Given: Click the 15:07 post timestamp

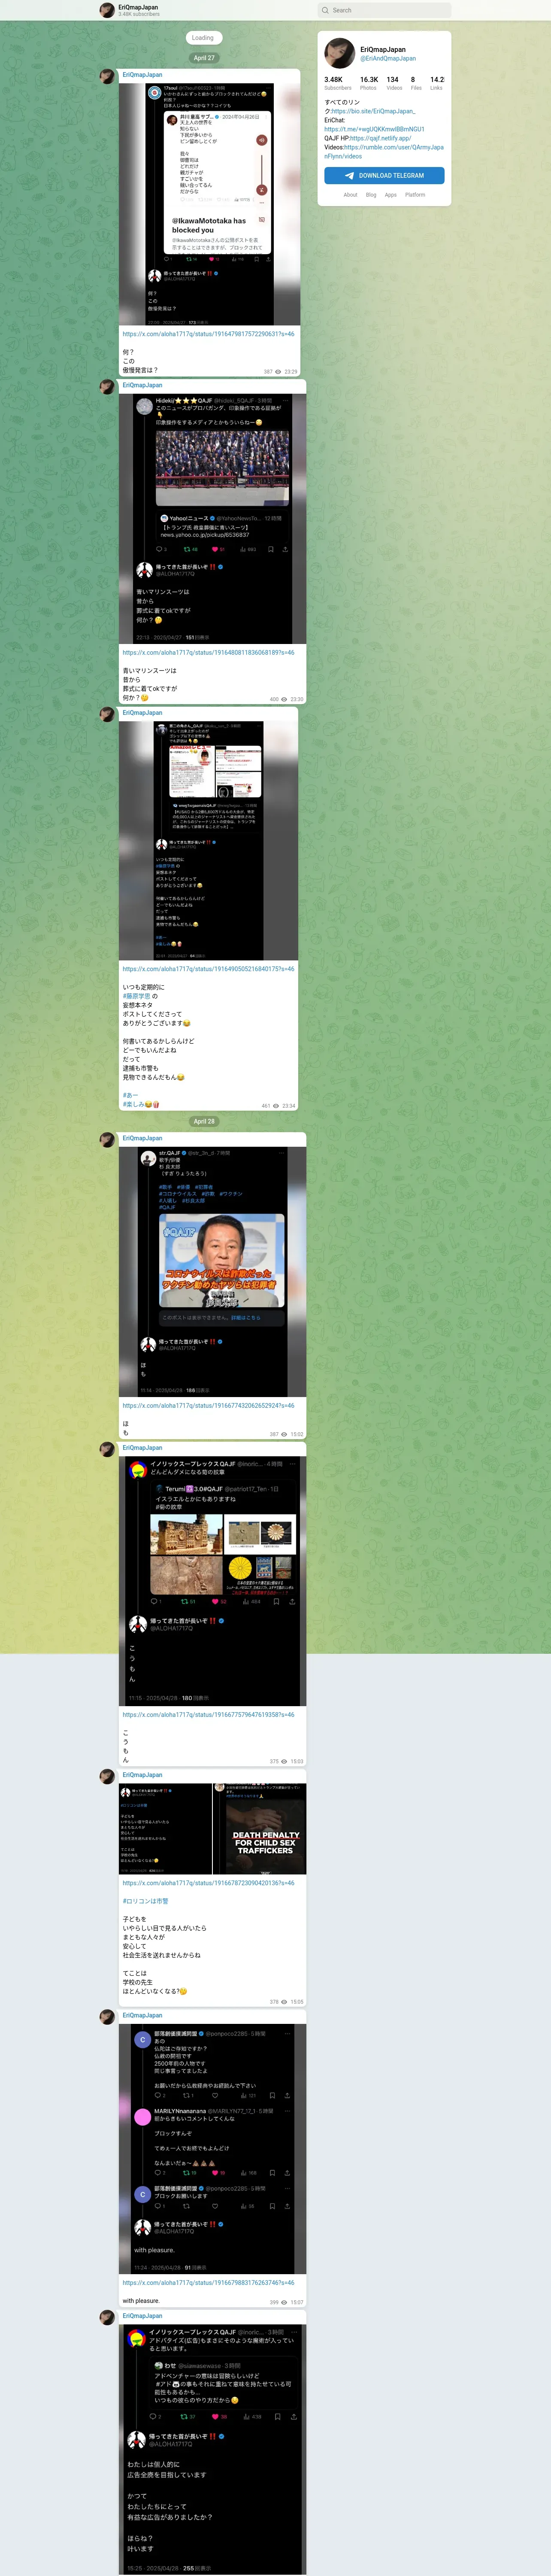Looking at the screenshot, I should tap(297, 2302).
